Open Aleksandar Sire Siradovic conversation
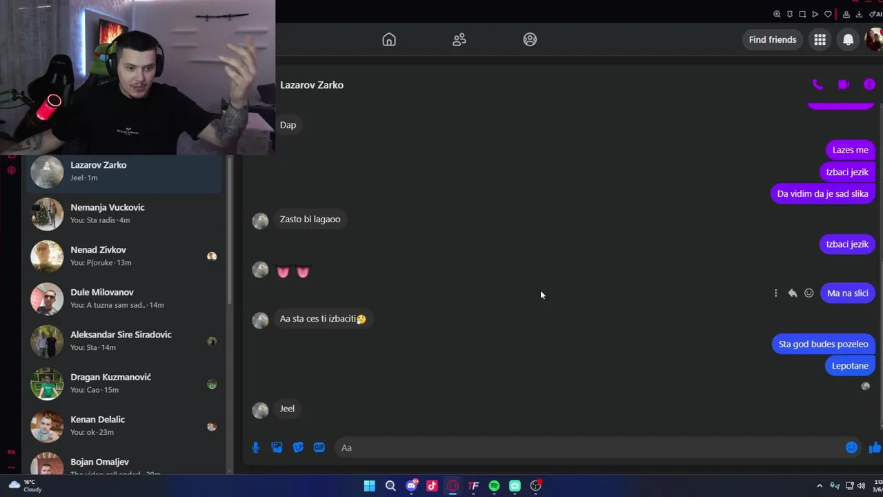 pyautogui.click(x=124, y=341)
